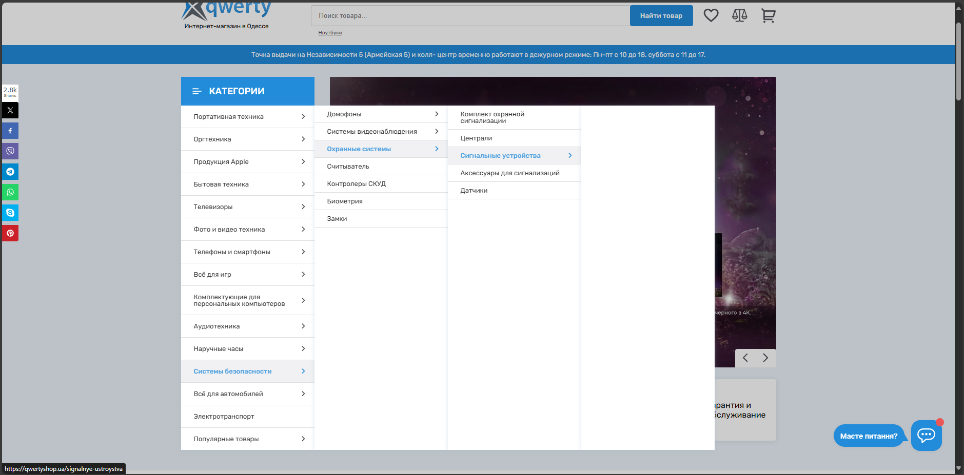Select Датчики menu item

(474, 191)
